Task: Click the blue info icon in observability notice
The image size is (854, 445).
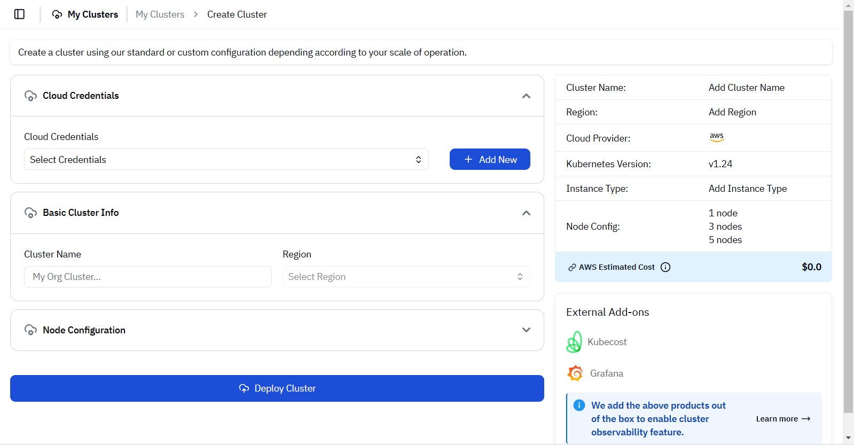Action: pos(579,405)
